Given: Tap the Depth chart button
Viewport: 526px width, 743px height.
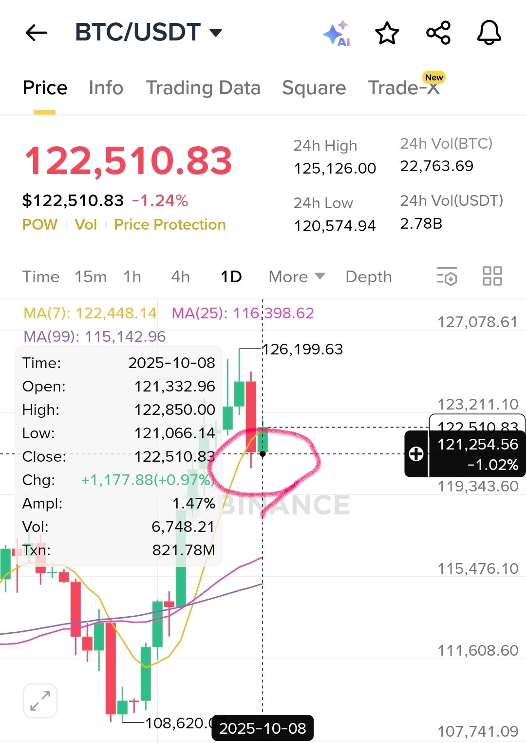Looking at the screenshot, I should pyautogui.click(x=368, y=277).
